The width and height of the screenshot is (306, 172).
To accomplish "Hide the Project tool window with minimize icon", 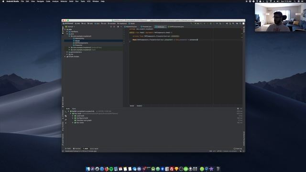I will click(121, 27).
